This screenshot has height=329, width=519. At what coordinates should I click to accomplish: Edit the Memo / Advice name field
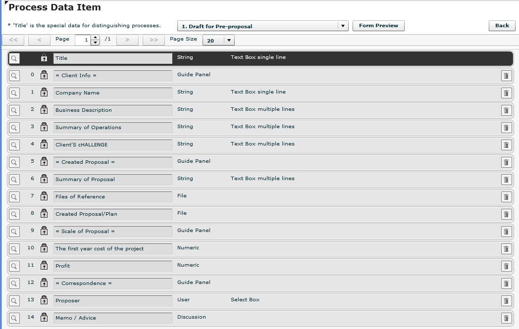[113, 318]
